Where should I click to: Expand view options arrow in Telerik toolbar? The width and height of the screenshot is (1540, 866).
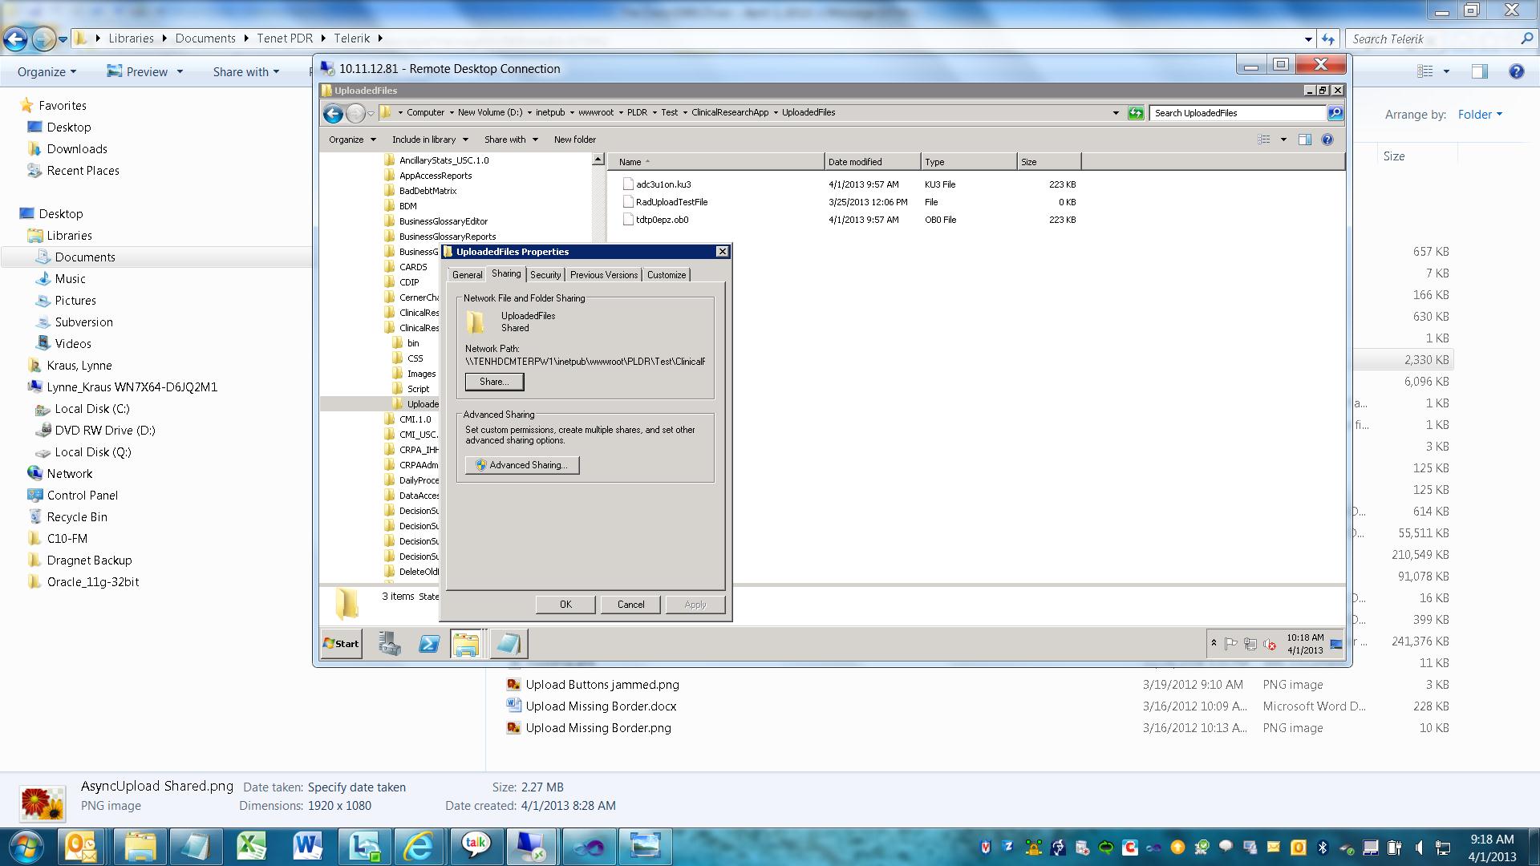tap(1446, 71)
